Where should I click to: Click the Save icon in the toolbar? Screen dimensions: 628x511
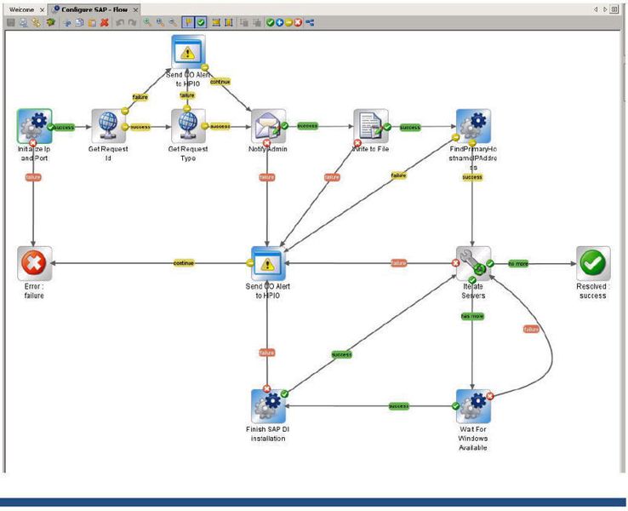pos(11,22)
